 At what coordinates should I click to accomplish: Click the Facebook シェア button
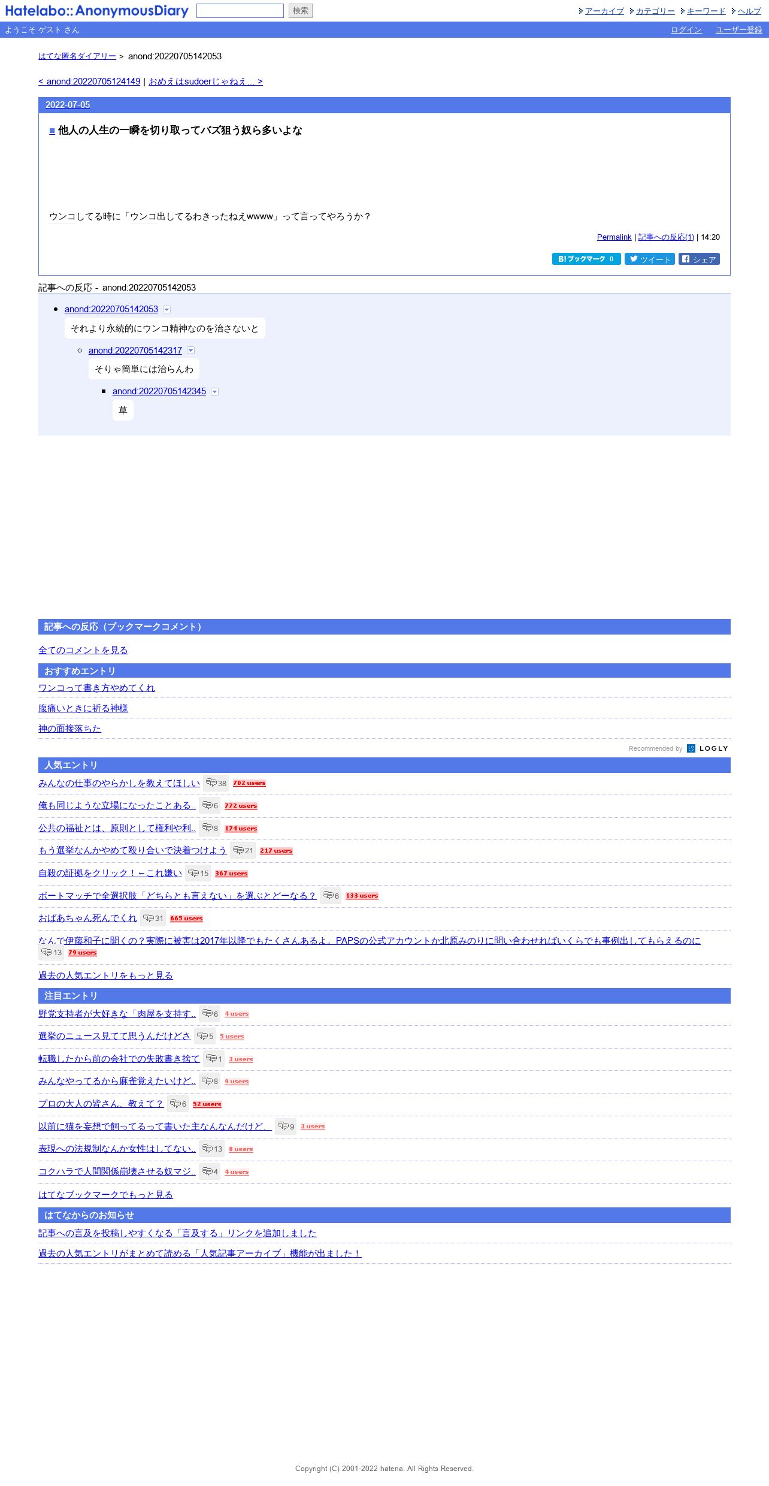click(x=699, y=259)
